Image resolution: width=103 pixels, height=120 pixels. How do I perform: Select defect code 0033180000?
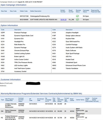point(24,19)
